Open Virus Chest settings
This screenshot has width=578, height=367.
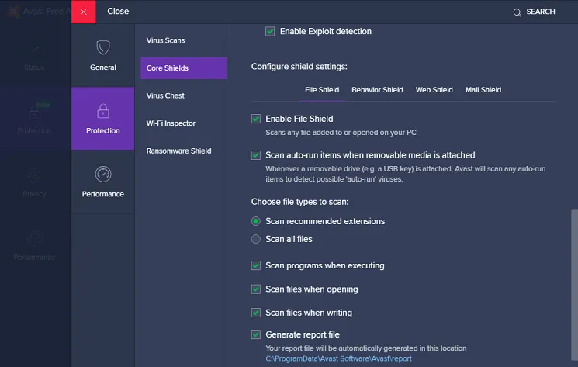click(184, 95)
